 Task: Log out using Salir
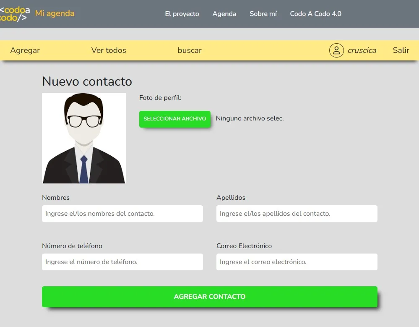point(401,50)
